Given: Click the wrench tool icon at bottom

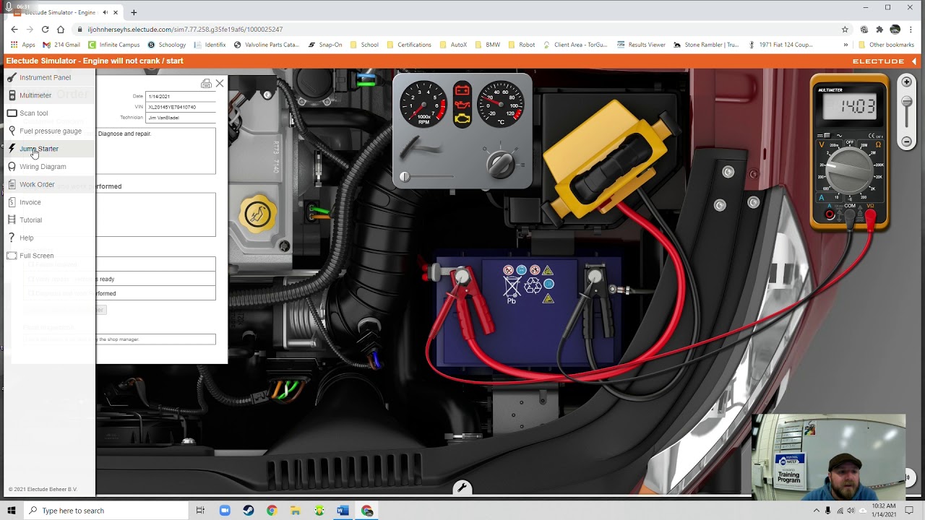Looking at the screenshot, I should (x=462, y=488).
